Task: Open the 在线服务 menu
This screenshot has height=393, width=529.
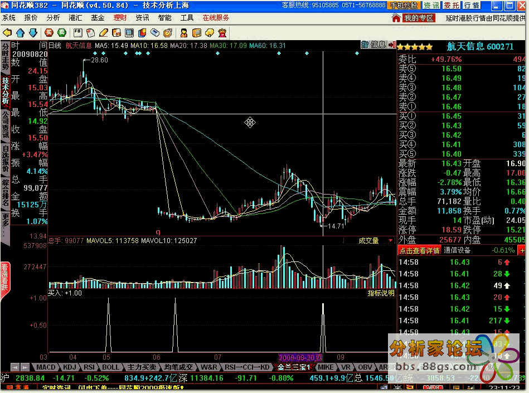Action: coord(216,18)
